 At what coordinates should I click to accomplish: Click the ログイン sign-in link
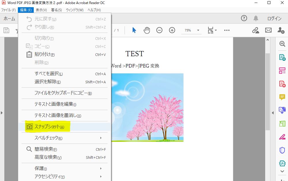coord(274,18)
